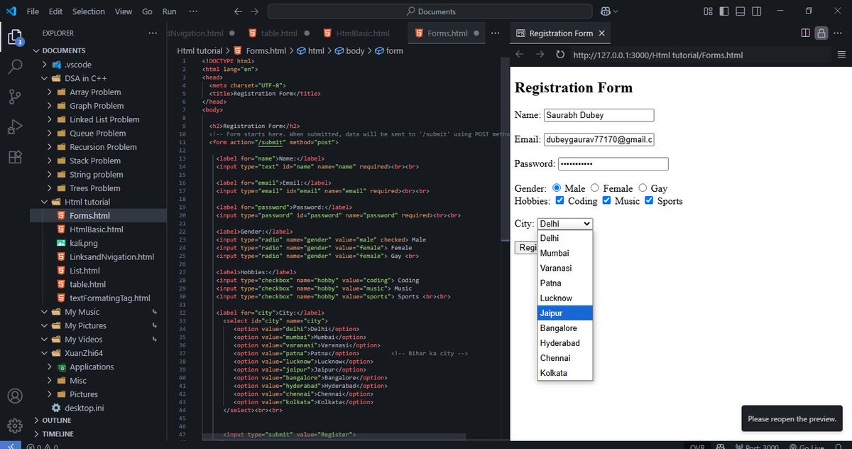Collapse the Html tutorial folder
This screenshot has width=852, height=449.
pos(97,202)
